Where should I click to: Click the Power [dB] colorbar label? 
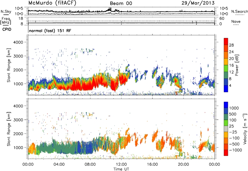tap(237, 65)
